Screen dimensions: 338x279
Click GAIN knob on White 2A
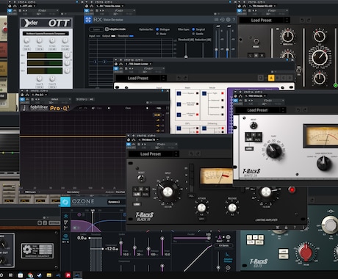click(274, 151)
